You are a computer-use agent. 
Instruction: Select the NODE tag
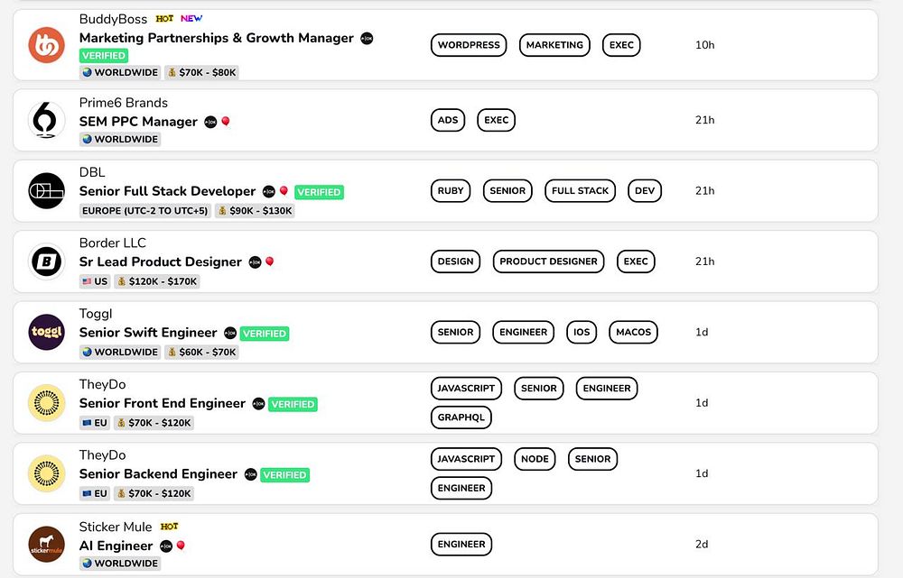pyautogui.click(x=535, y=459)
